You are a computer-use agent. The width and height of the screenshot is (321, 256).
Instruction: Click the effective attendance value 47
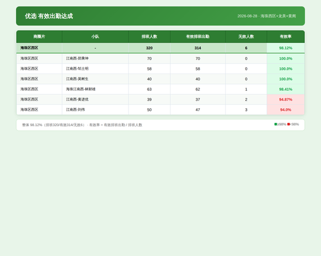198,109
